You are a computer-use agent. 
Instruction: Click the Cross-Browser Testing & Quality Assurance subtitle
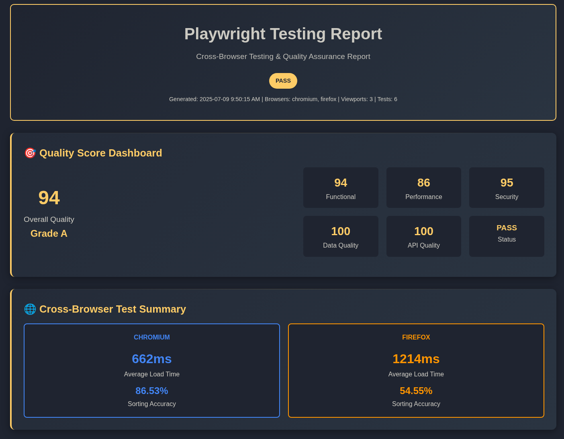tap(283, 57)
